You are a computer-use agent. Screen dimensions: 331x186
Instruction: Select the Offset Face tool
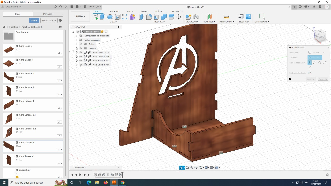point(171,17)
